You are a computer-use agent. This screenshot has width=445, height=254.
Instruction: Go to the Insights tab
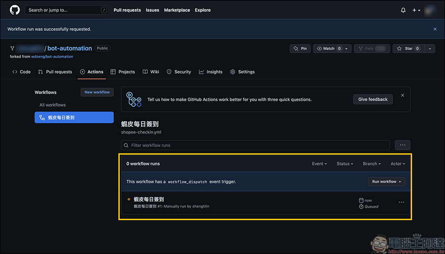[210, 72]
